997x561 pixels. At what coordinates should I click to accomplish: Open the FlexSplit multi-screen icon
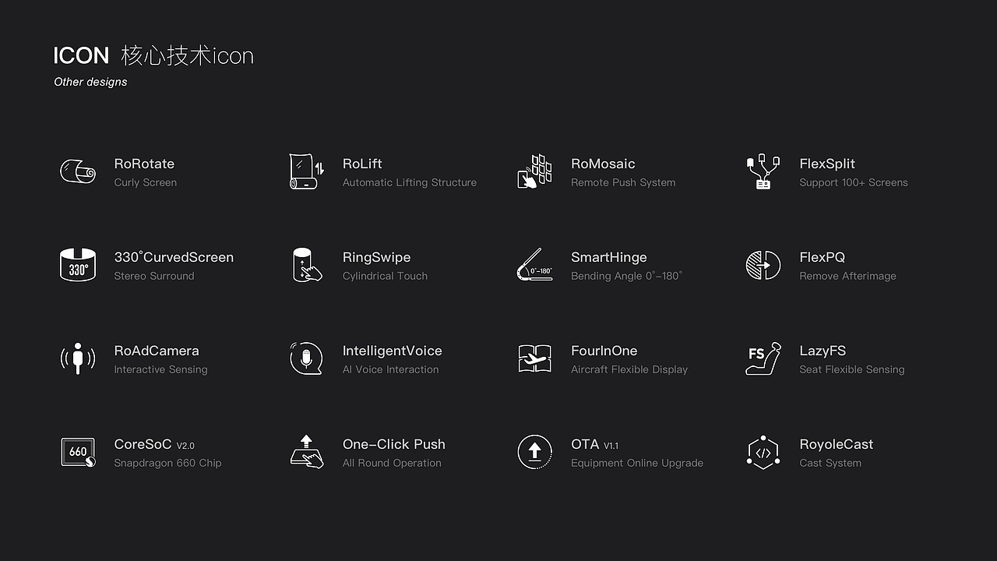763,171
